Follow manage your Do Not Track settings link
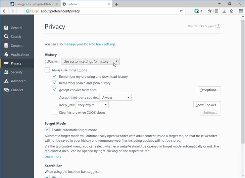Viewport: 245px width, 178px height. [90, 44]
